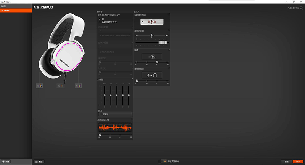
Task: Open help for 均衡器 equalizer section
Action: click(x=132, y=79)
